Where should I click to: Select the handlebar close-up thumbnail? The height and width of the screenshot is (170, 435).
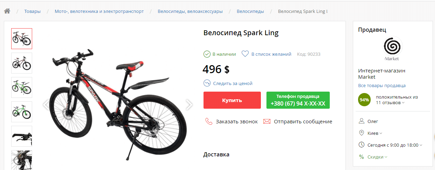(22, 136)
